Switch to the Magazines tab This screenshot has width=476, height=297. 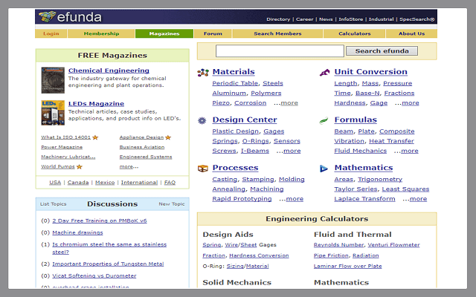164,33
